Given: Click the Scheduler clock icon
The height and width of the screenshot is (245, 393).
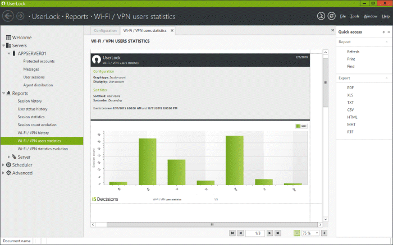Looking at the screenshot, I should coord(8,165).
